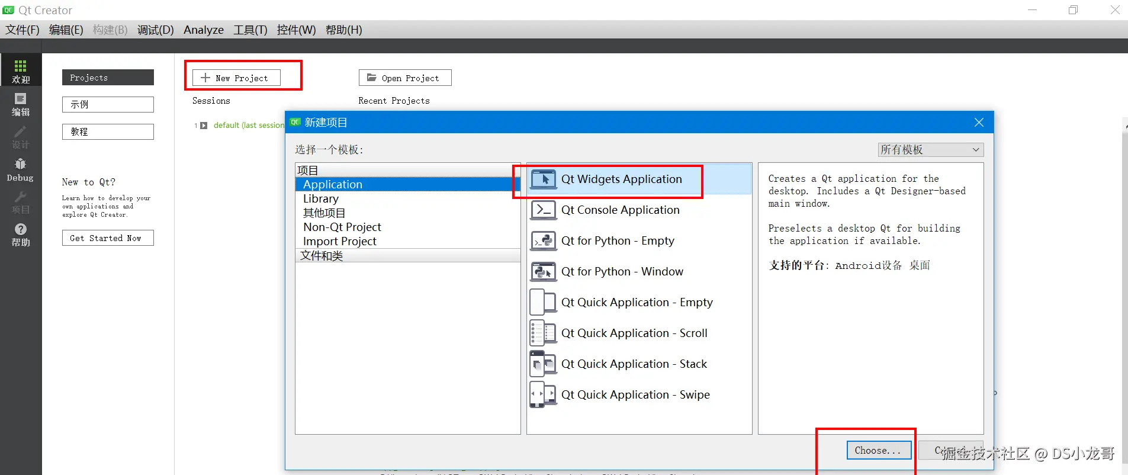Viewport: 1128px width, 475px height.
Task: Select Application category in template list
Action: (407, 184)
